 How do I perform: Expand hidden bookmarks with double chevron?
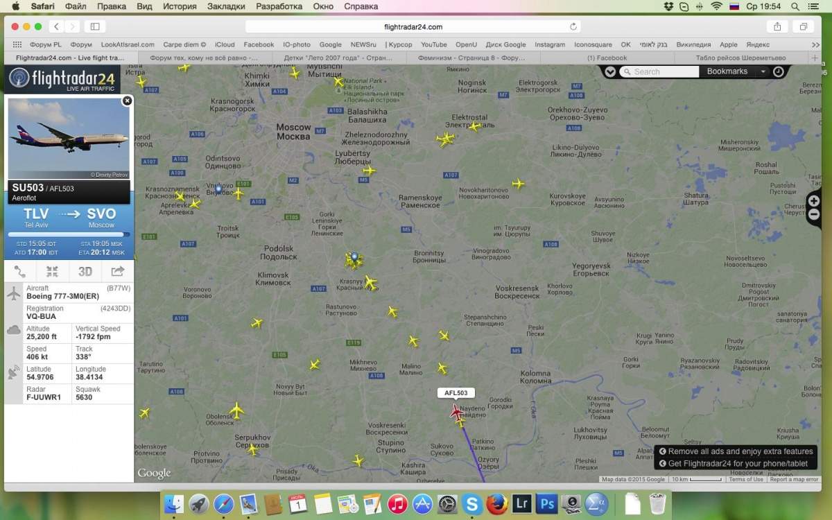[x=816, y=44]
